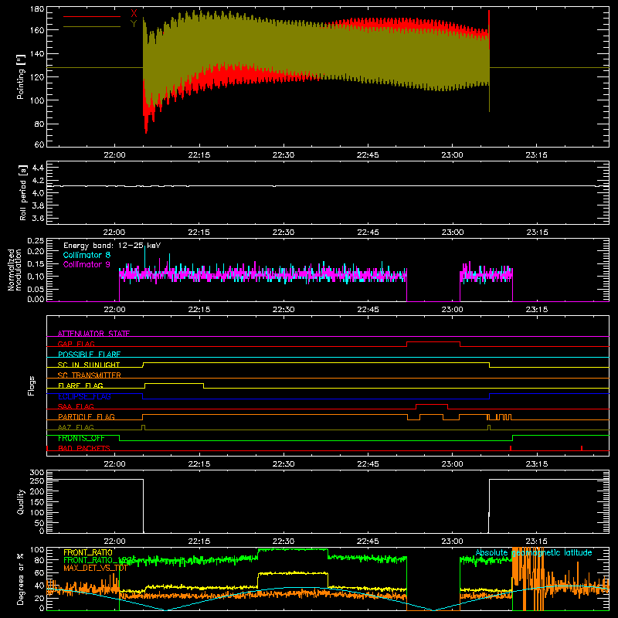Click the olive "Y" legend label
This screenshot has width=618, height=618.
coord(134,24)
